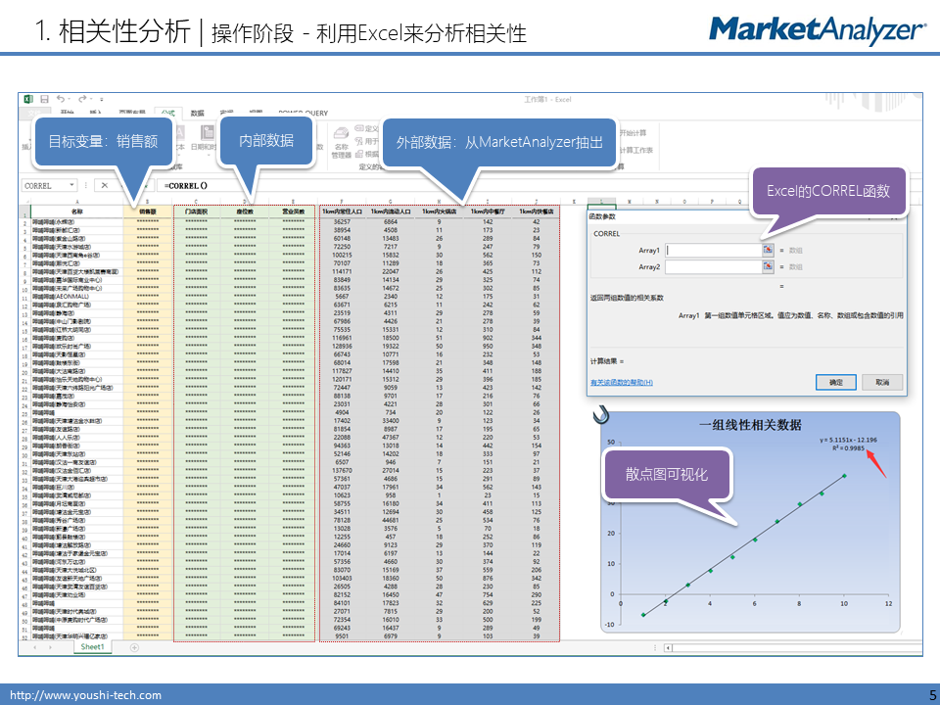Click the next sheet navigation arrow
Image resolution: width=940 pixels, height=705 pixels.
pyautogui.click(x=50, y=647)
